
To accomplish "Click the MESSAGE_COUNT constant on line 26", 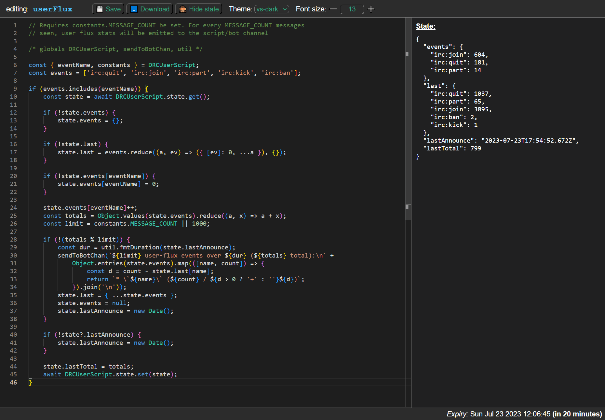I will [x=154, y=224].
